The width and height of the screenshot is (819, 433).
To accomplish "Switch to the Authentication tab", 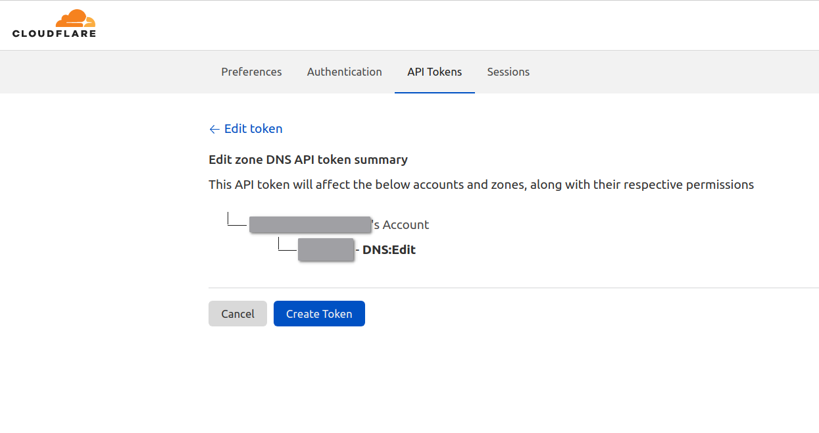I will point(344,72).
